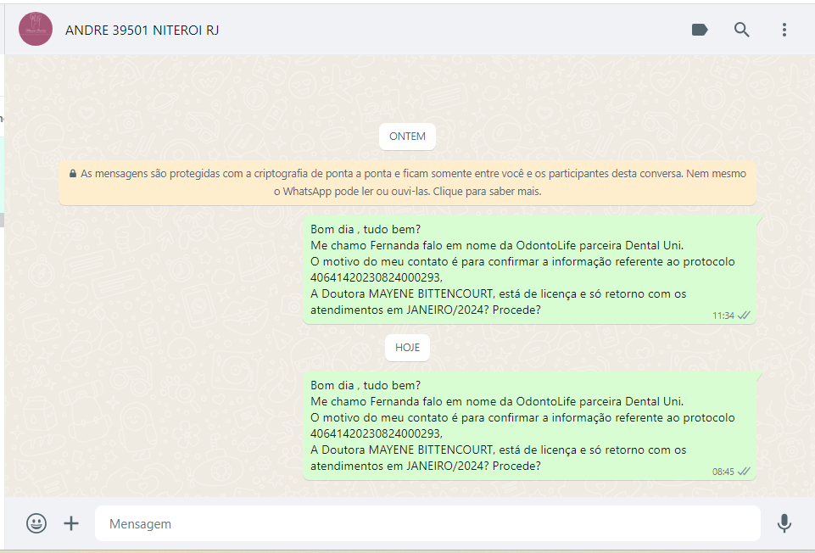The width and height of the screenshot is (815, 553).
Task: Start a voice message recording
Action: pyautogui.click(x=784, y=523)
